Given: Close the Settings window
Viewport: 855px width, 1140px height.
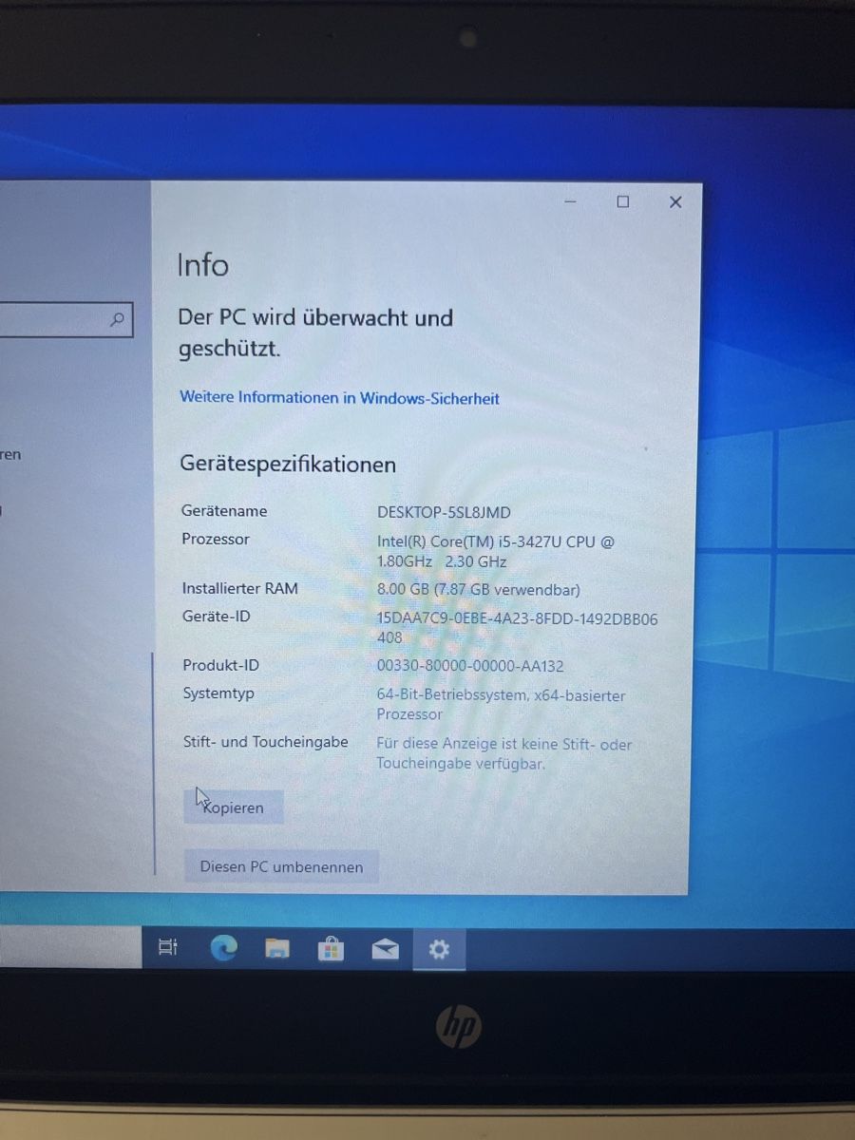Looking at the screenshot, I should [675, 201].
